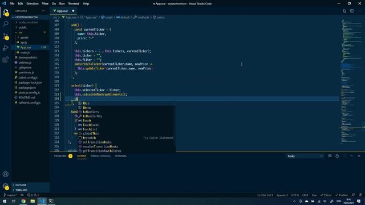Switch to the Debug Console tab
The height and width of the screenshot is (205, 365).
tap(100, 156)
